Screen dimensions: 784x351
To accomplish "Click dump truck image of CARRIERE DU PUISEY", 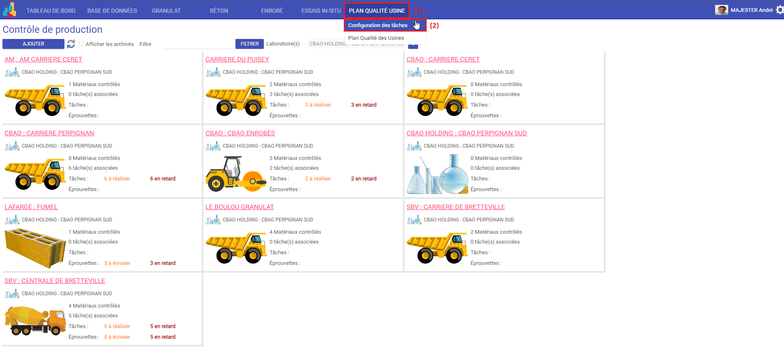I will 236,100.
